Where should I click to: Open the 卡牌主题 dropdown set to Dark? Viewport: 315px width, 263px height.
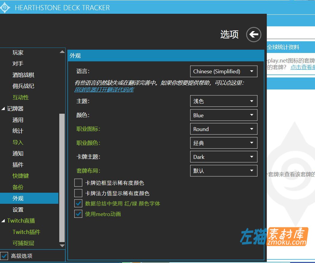[x=224, y=157]
